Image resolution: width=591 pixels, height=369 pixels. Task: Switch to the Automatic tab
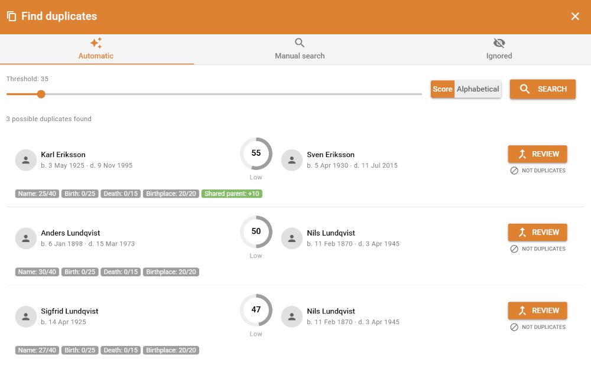click(97, 50)
